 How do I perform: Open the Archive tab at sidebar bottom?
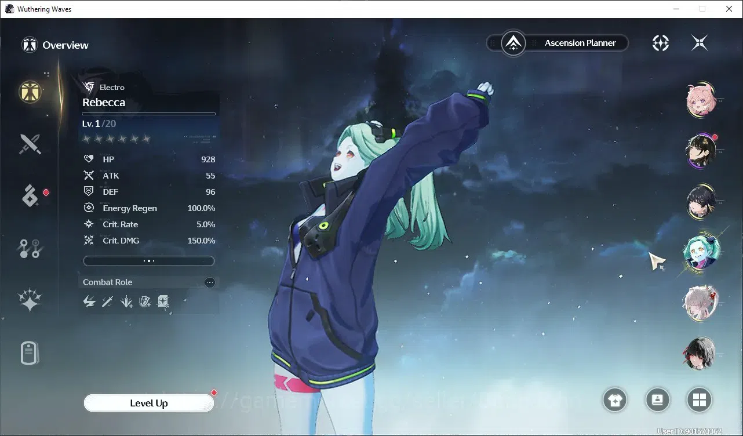pyautogui.click(x=30, y=353)
